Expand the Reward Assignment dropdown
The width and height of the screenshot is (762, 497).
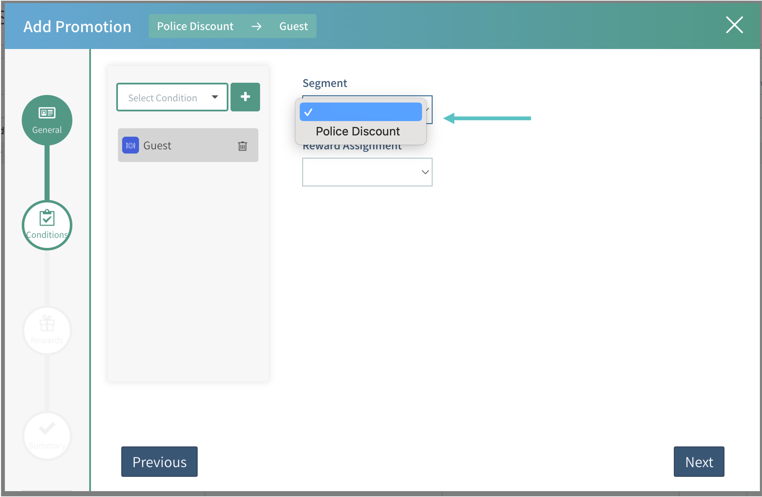tap(367, 172)
